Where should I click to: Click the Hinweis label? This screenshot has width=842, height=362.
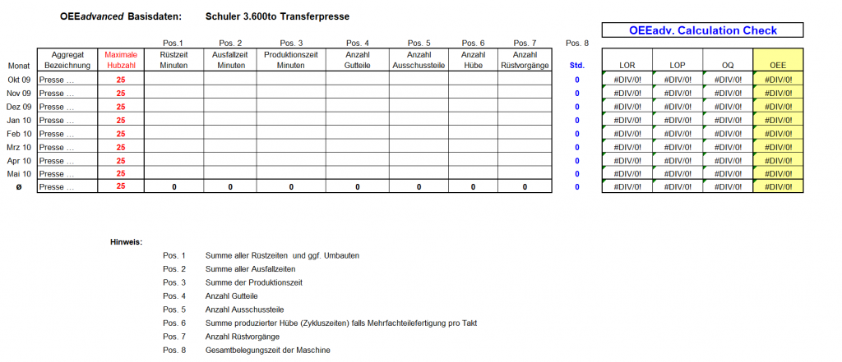pyautogui.click(x=126, y=242)
